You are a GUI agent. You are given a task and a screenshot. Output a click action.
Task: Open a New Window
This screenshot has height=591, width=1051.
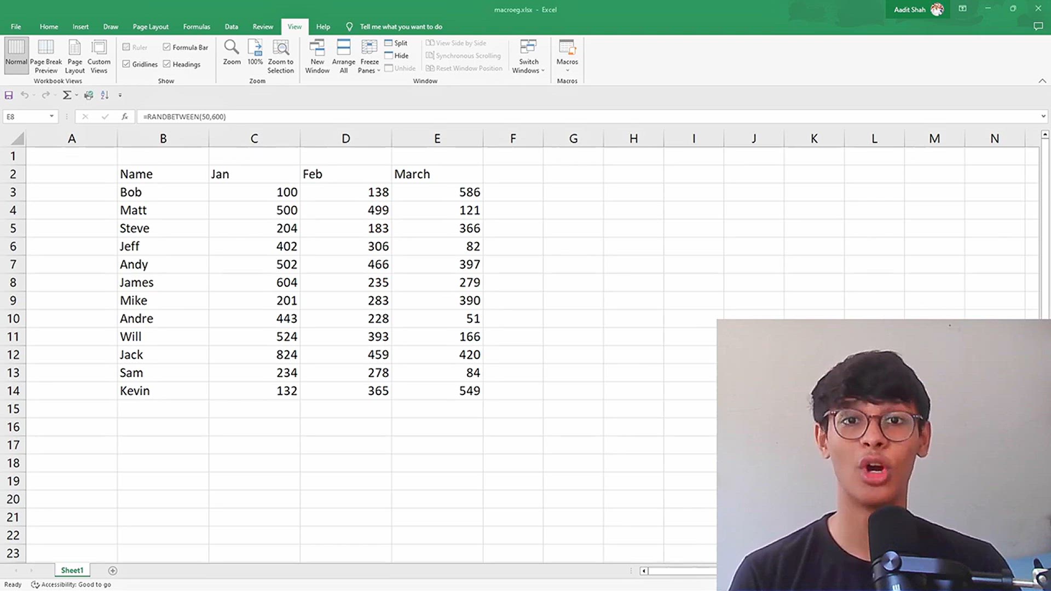point(317,56)
